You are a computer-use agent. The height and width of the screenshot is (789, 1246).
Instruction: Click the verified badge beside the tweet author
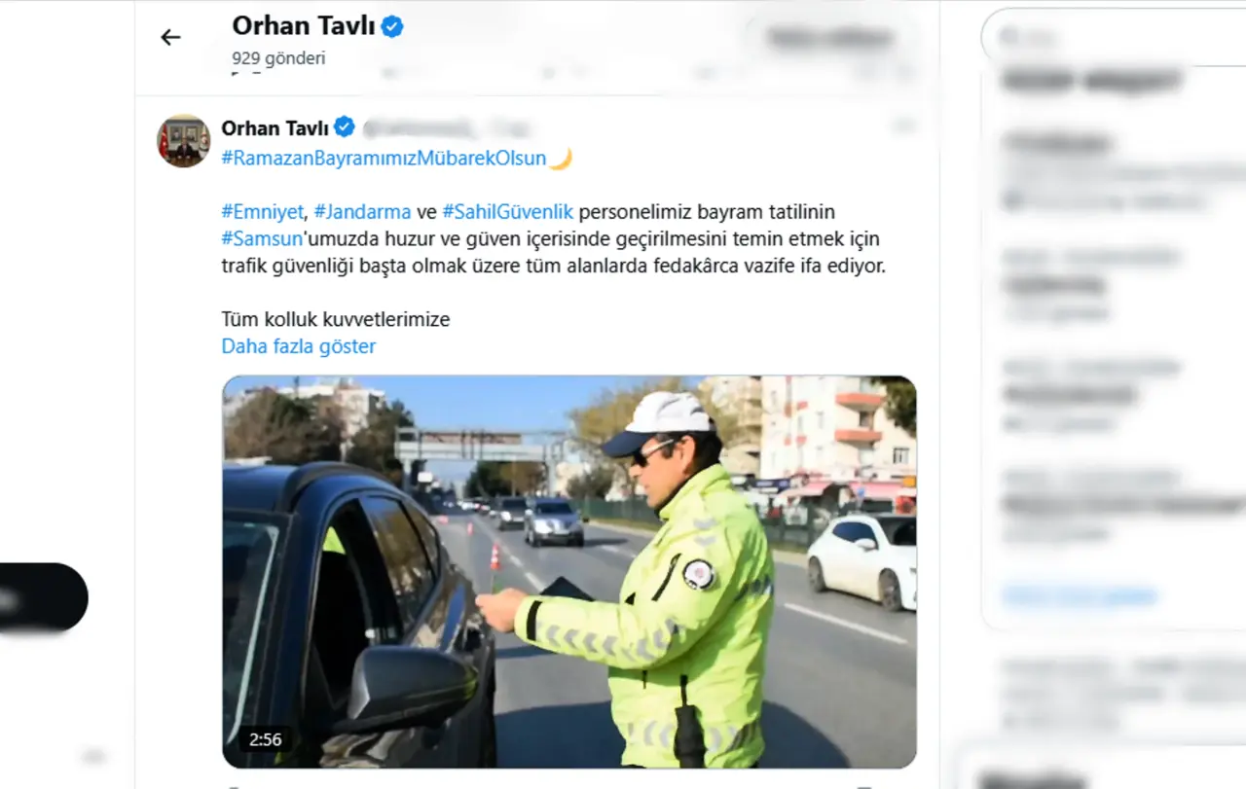point(345,127)
